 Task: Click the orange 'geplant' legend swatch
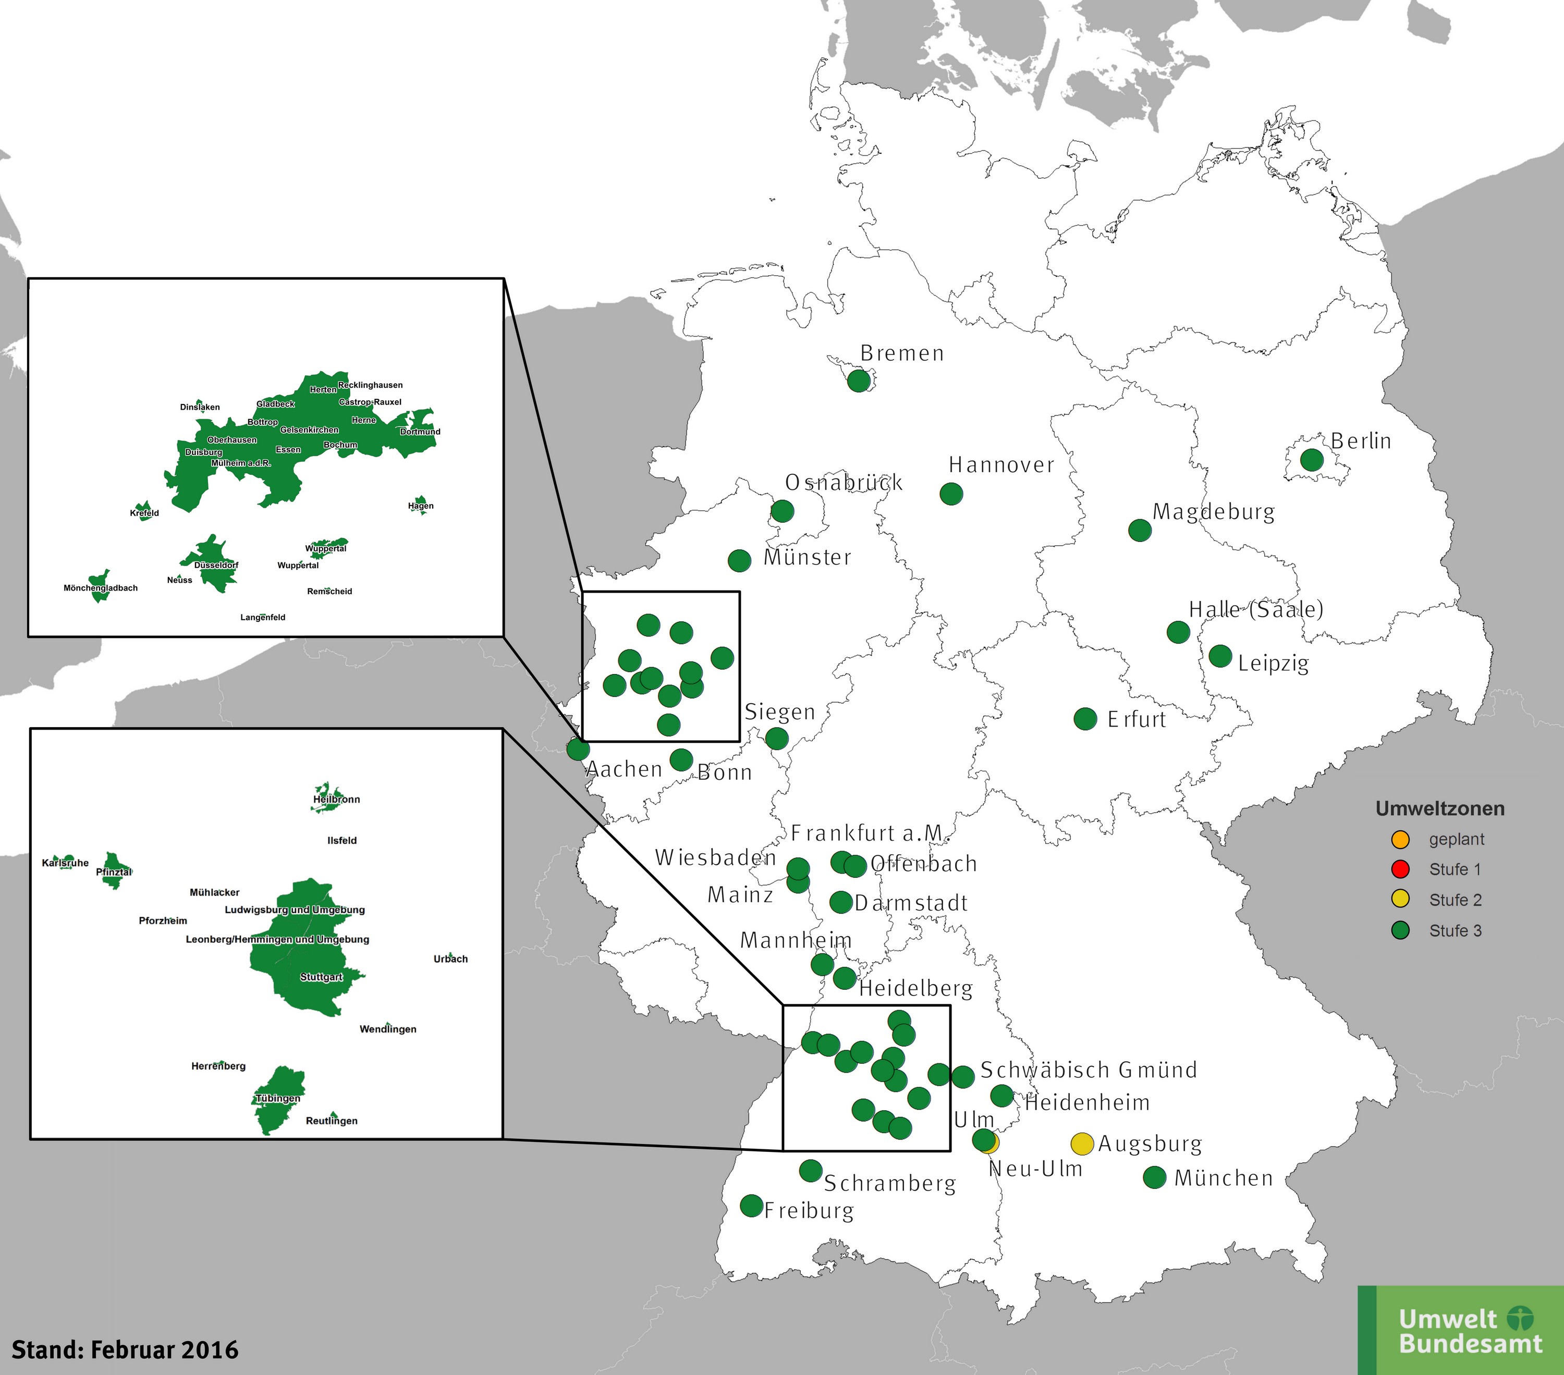coord(1400,839)
